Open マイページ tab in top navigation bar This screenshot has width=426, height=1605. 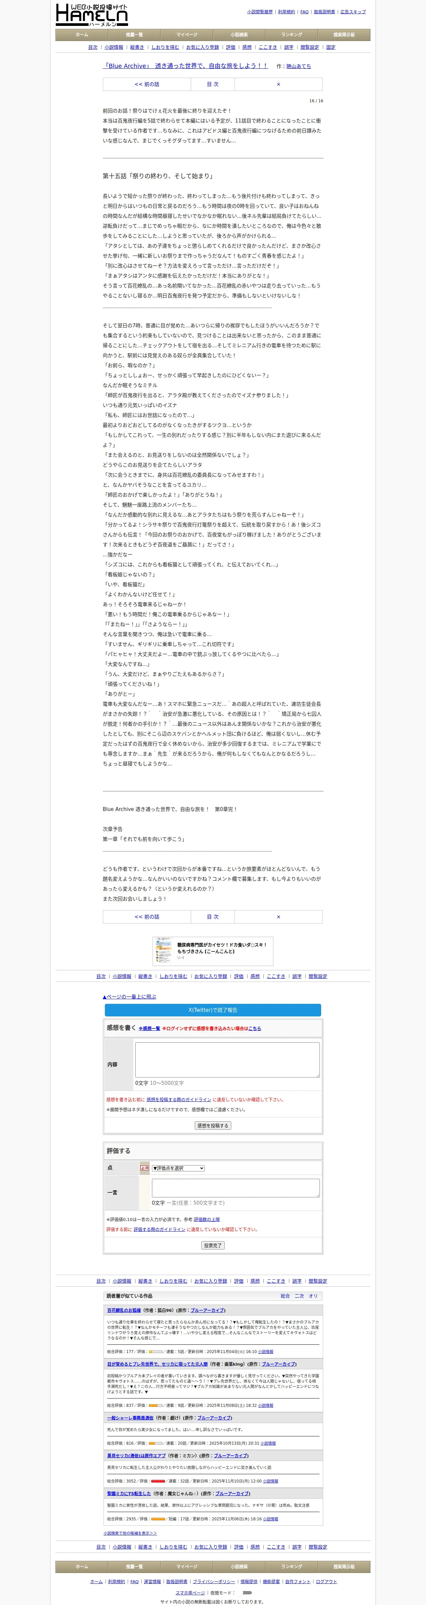187,35
